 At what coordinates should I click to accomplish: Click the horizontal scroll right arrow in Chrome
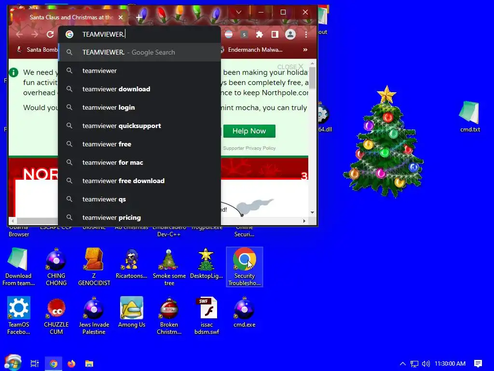coord(304,221)
